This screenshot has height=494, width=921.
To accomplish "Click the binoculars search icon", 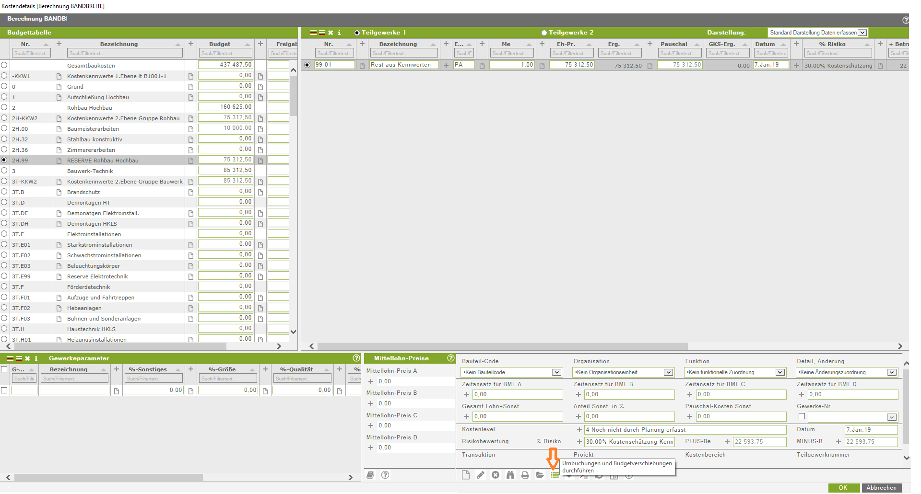I will (x=510, y=475).
